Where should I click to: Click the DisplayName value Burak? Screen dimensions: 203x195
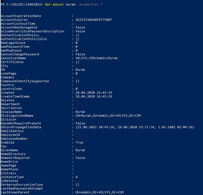tap(80, 112)
